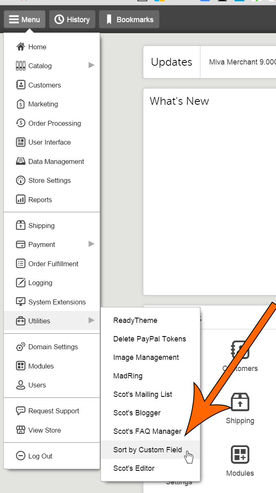Viewport: 276px width, 493px height.
Task: Expand the Payment submenu arrow
Action: (x=91, y=244)
